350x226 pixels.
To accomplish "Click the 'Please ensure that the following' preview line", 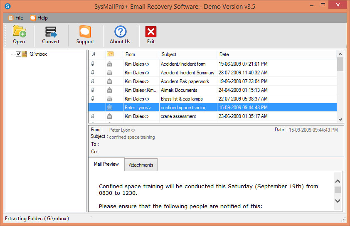I will (180, 206).
